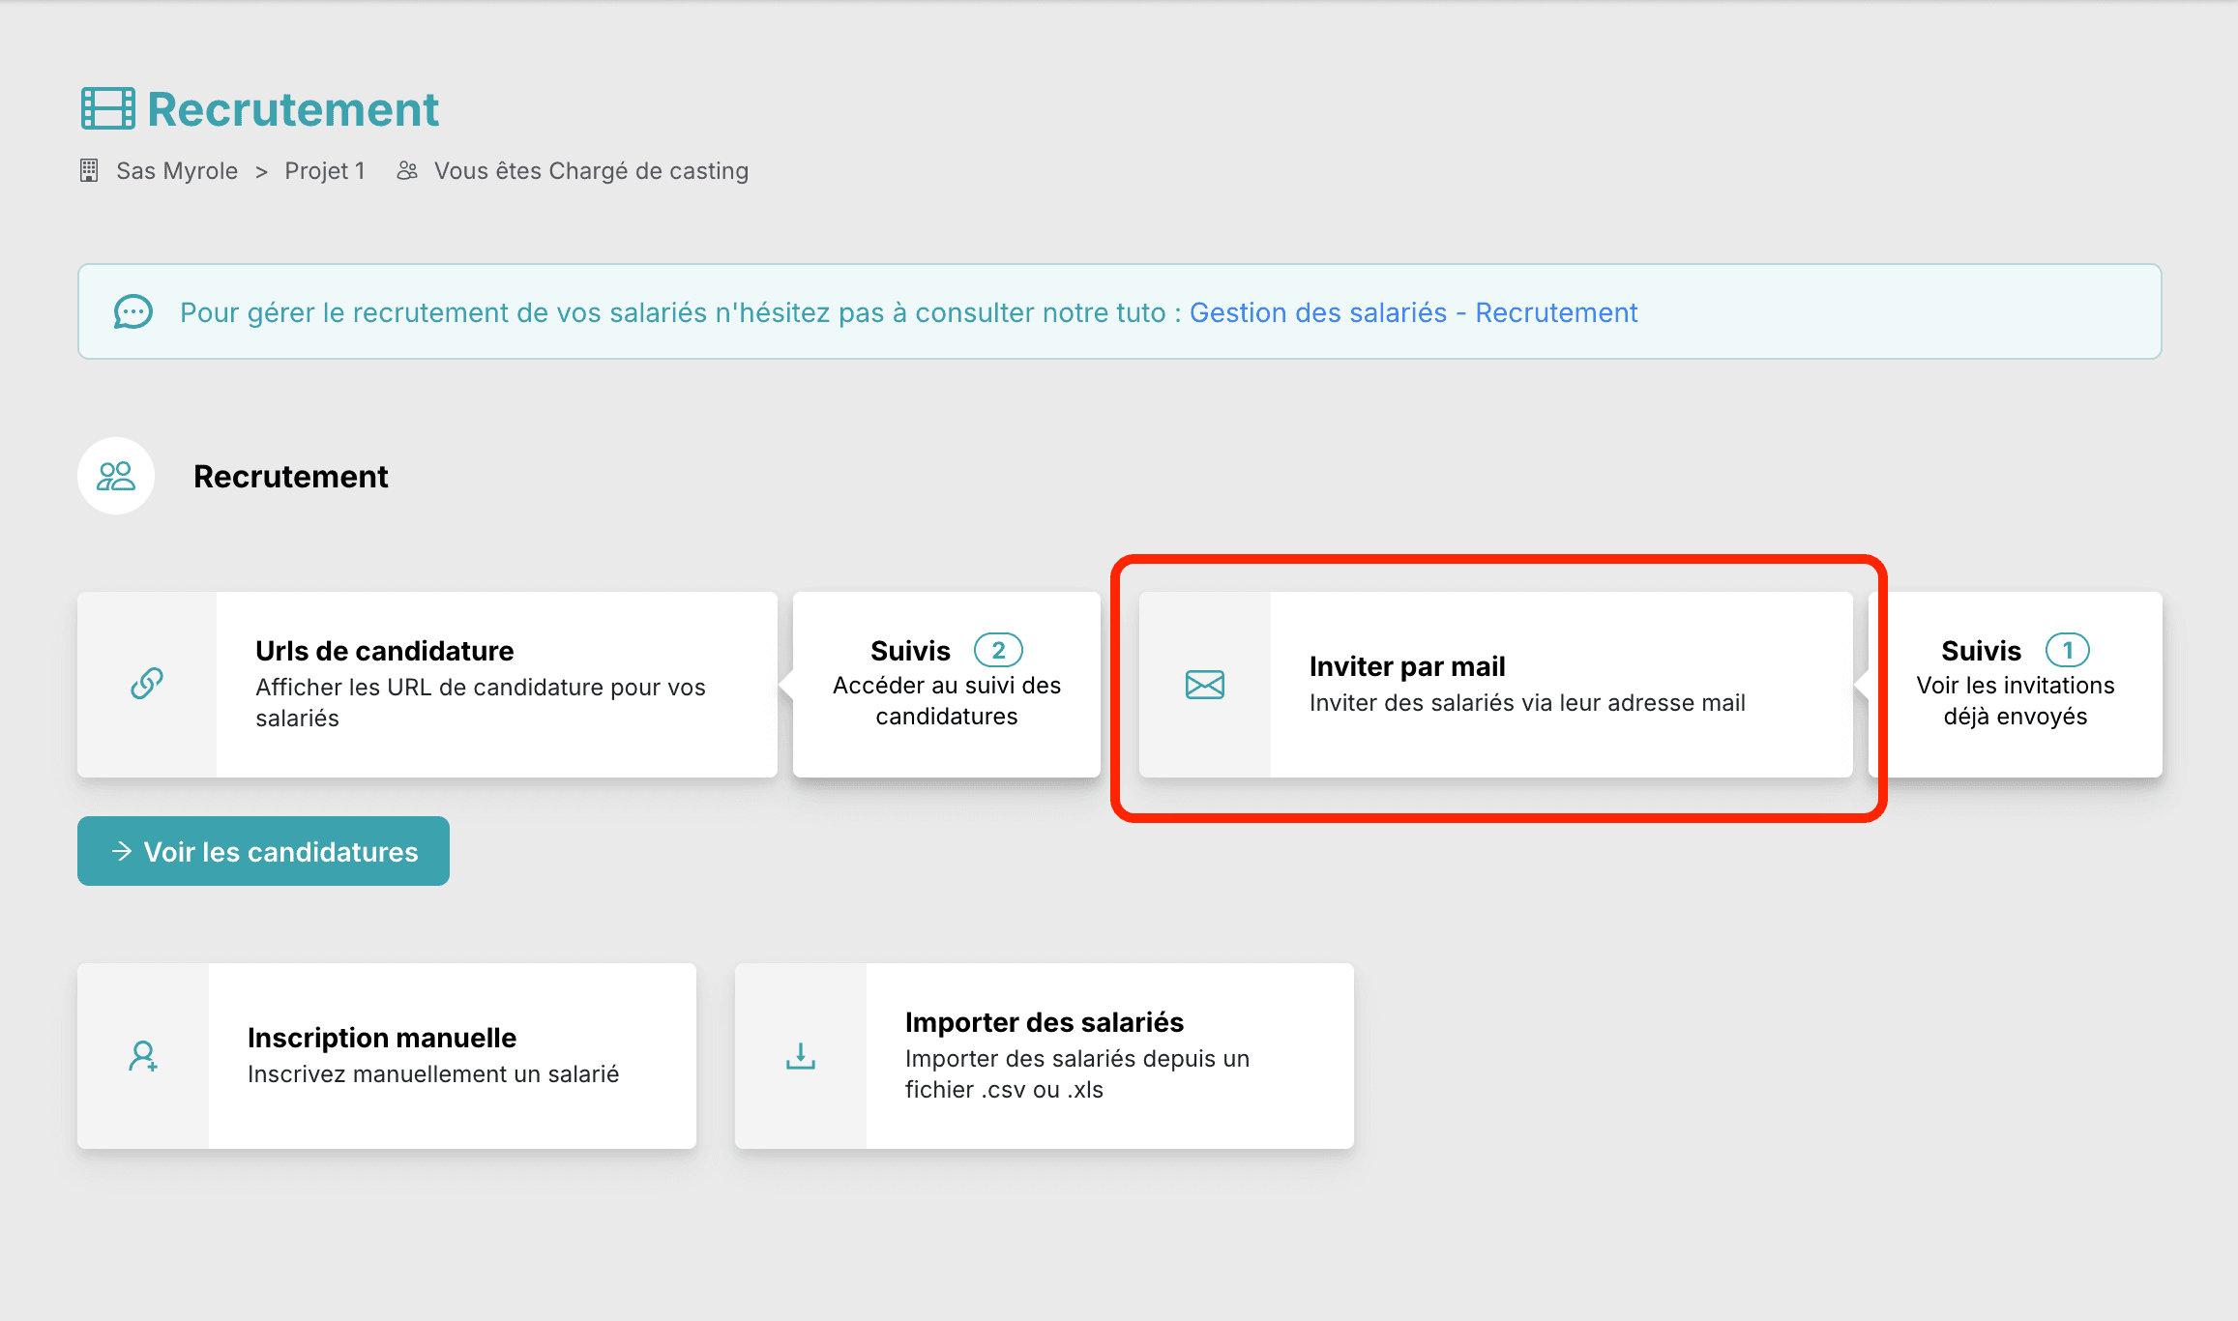The image size is (2238, 1321).
Task: Open Sas Myrole in the breadcrumb
Action: pyautogui.click(x=177, y=171)
